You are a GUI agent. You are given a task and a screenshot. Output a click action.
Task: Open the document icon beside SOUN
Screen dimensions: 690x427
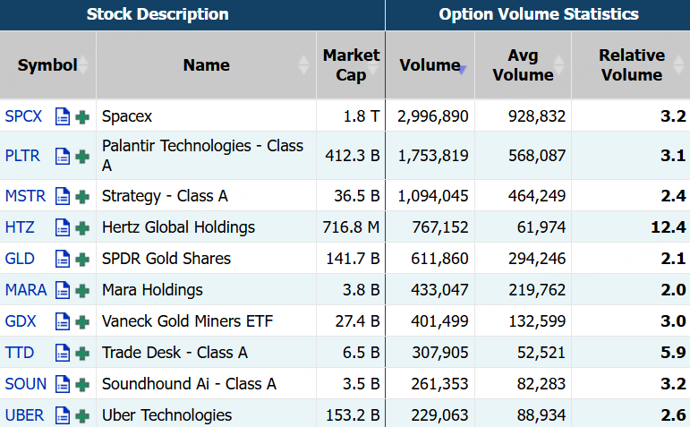(62, 384)
